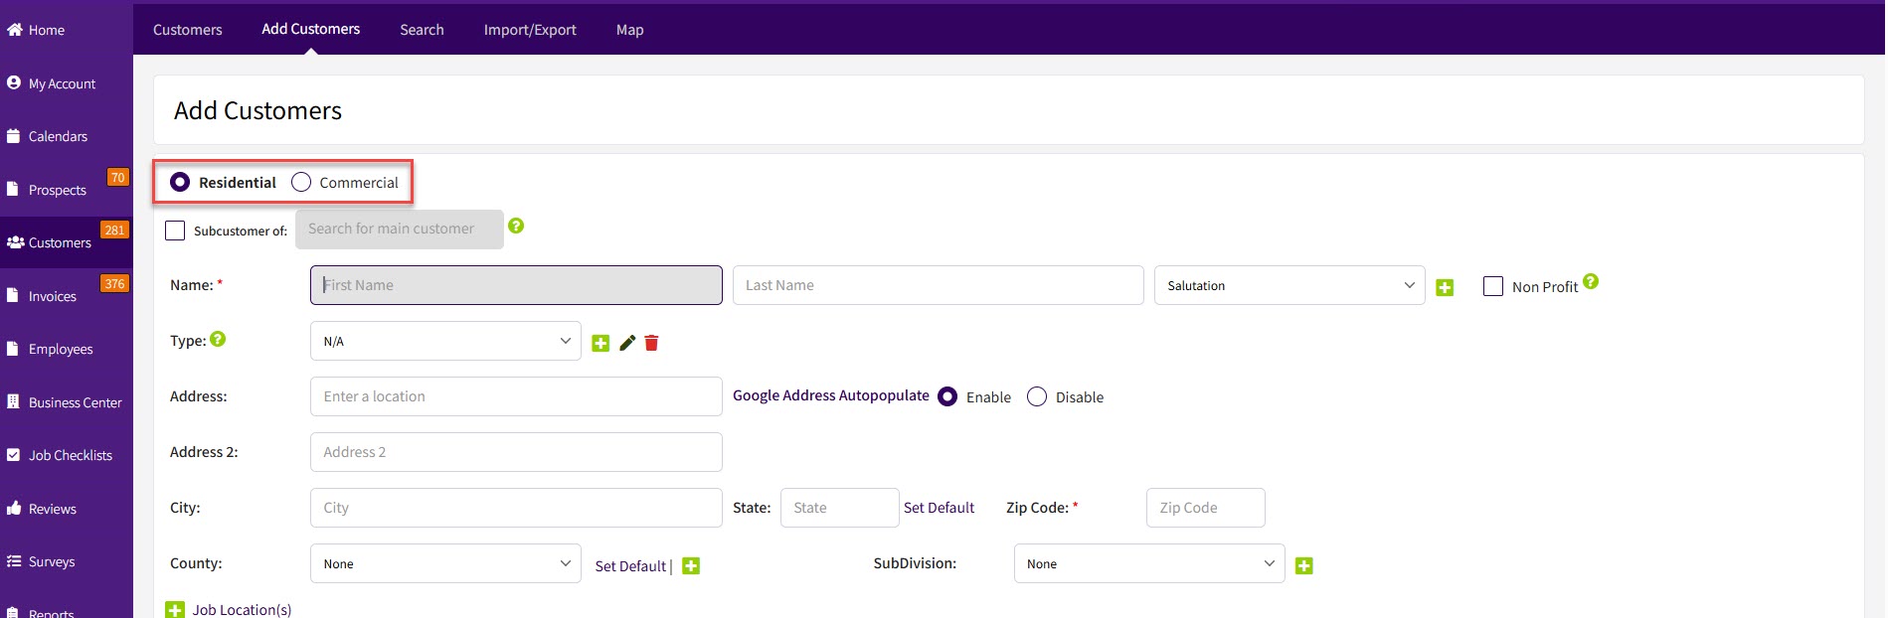Click the Address 2 field

click(x=516, y=452)
